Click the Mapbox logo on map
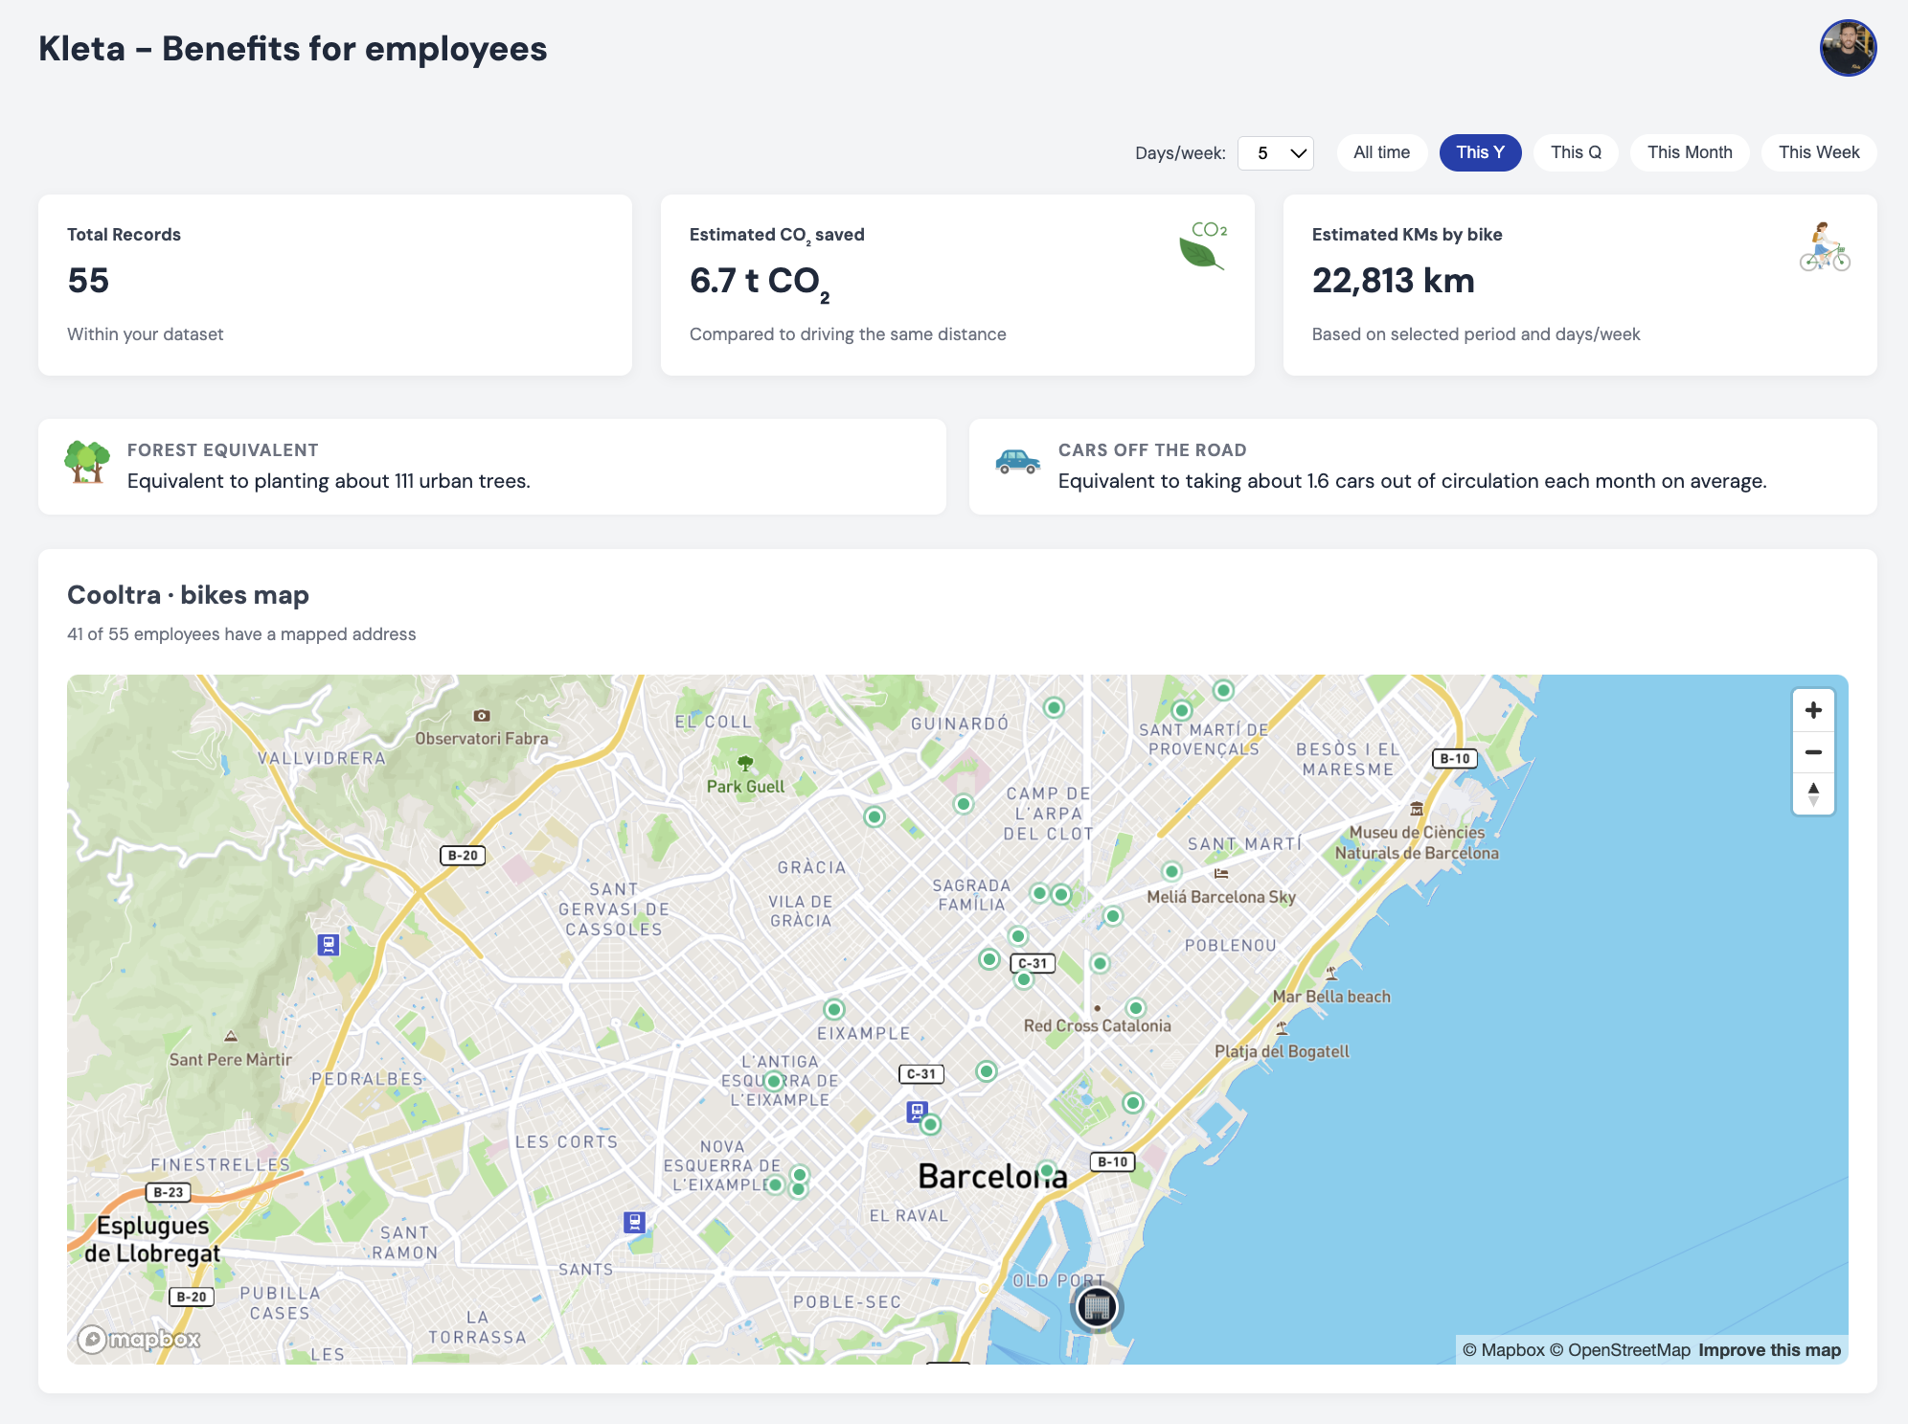Screen dimensions: 1908x1424 (140, 1339)
